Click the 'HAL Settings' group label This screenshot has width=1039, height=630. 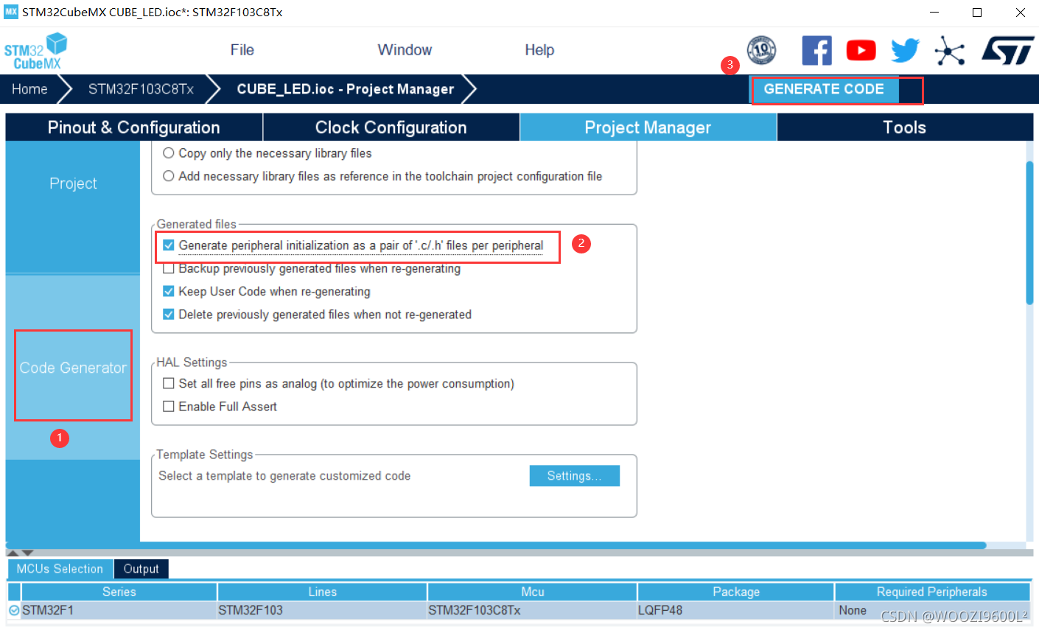click(192, 363)
